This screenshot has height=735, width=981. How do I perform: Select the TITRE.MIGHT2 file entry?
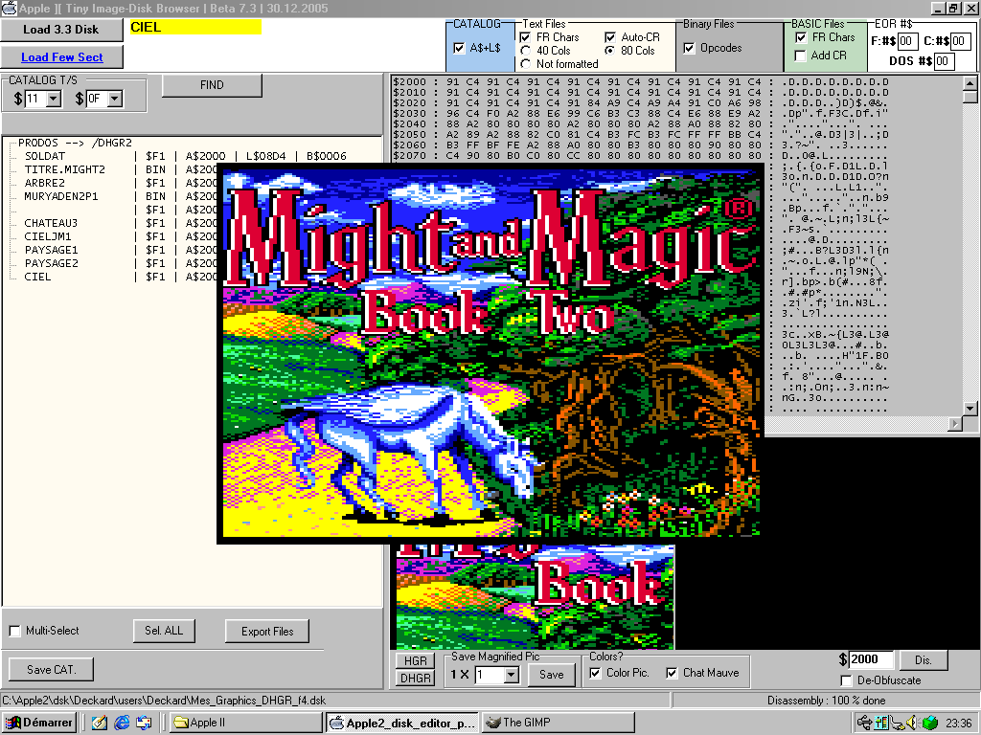65,169
